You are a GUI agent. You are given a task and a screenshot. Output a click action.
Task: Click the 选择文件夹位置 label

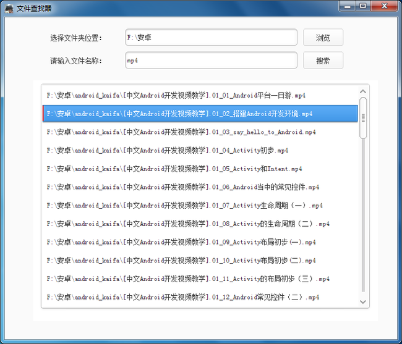[x=76, y=38]
